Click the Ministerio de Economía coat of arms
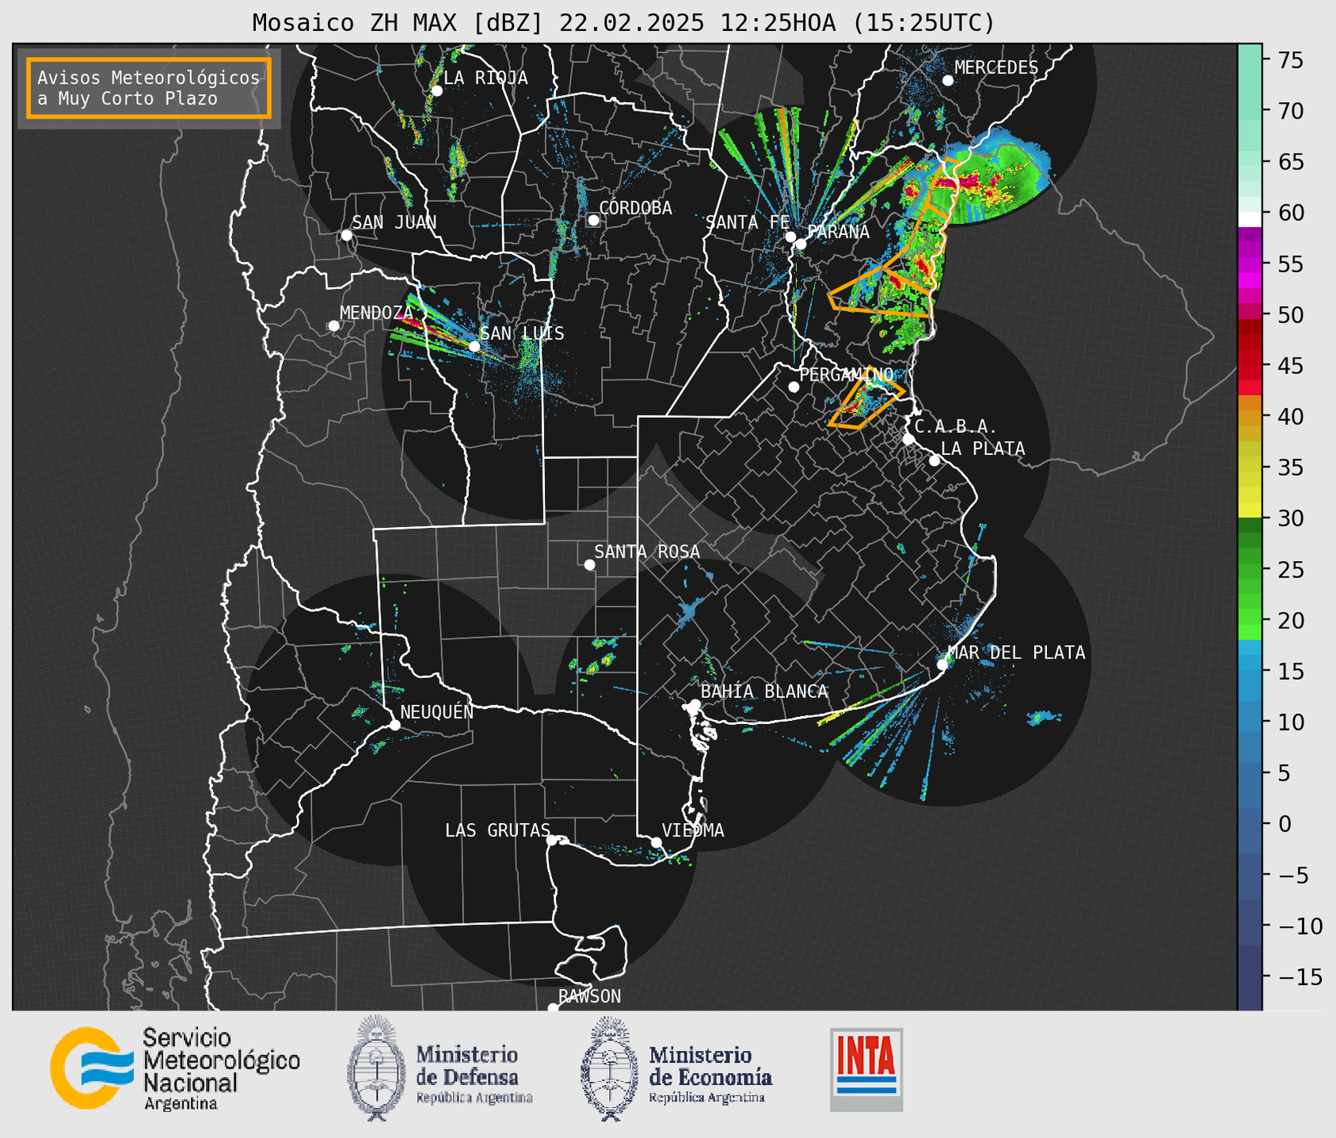Viewport: 1336px width, 1138px height. (610, 1068)
